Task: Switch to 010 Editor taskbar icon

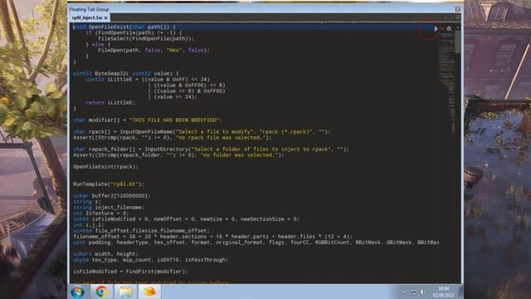Action: [x=149, y=292]
